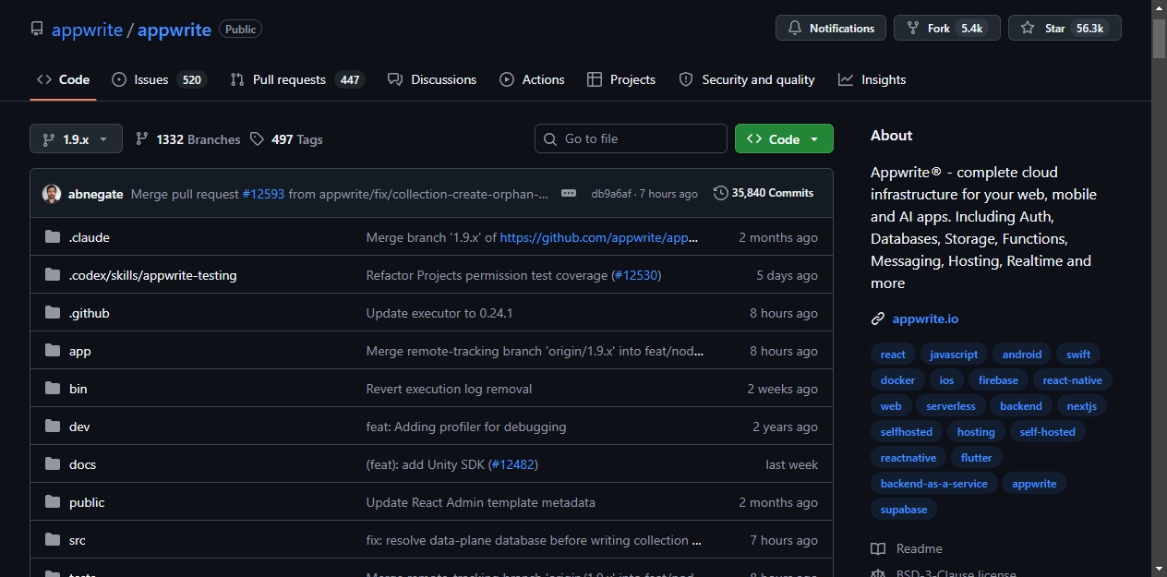View 1332 Branches link
Viewport: 1167px width, 577px height.
point(188,139)
